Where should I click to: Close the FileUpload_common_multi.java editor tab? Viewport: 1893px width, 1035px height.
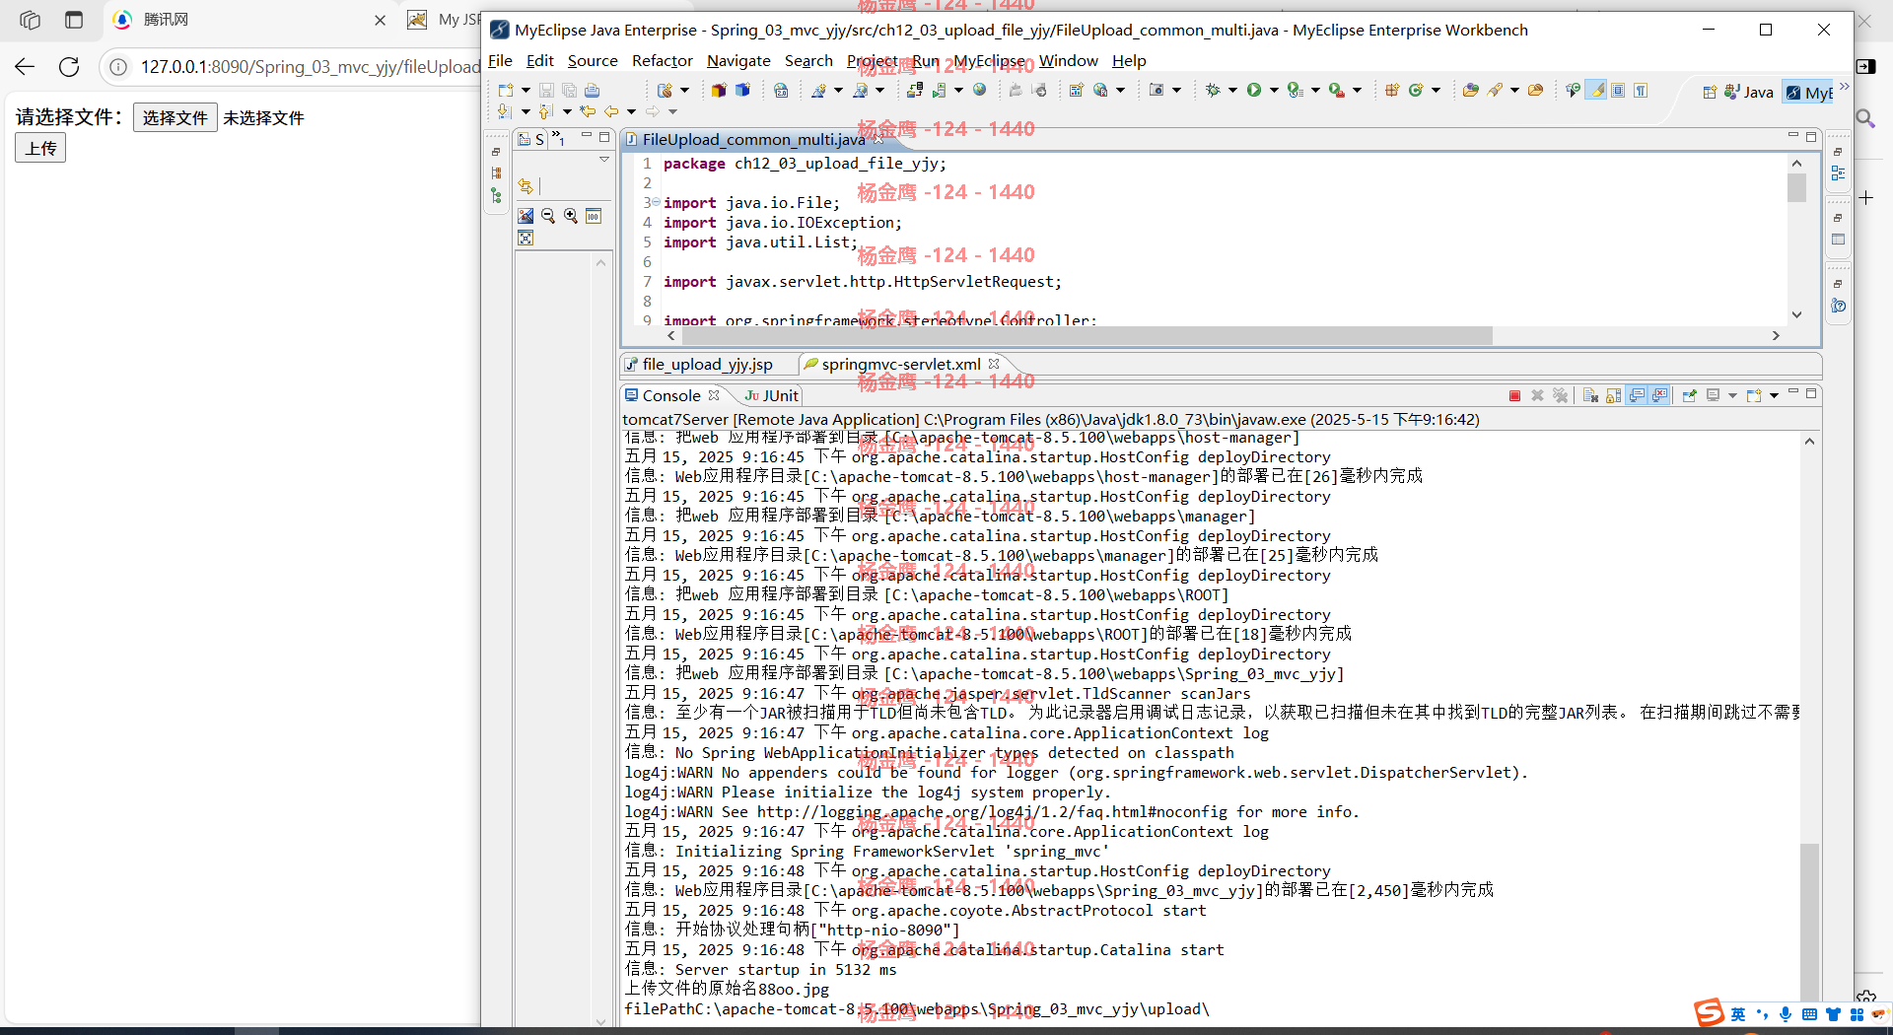[x=878, y=139]
